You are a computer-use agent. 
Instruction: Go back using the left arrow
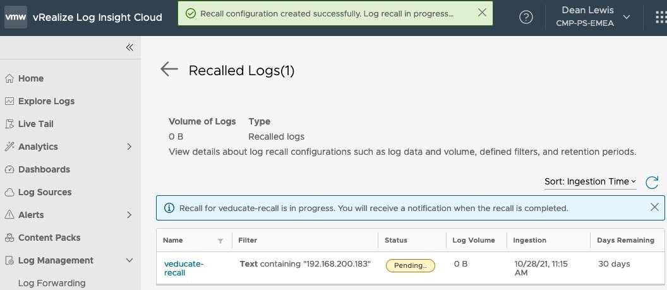click(169, 69)
